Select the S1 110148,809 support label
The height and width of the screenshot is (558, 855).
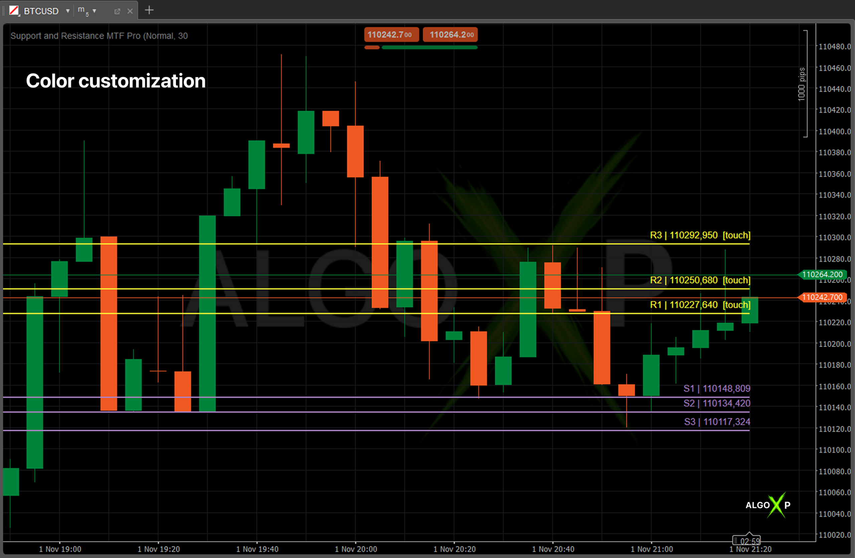click(716, 388)
